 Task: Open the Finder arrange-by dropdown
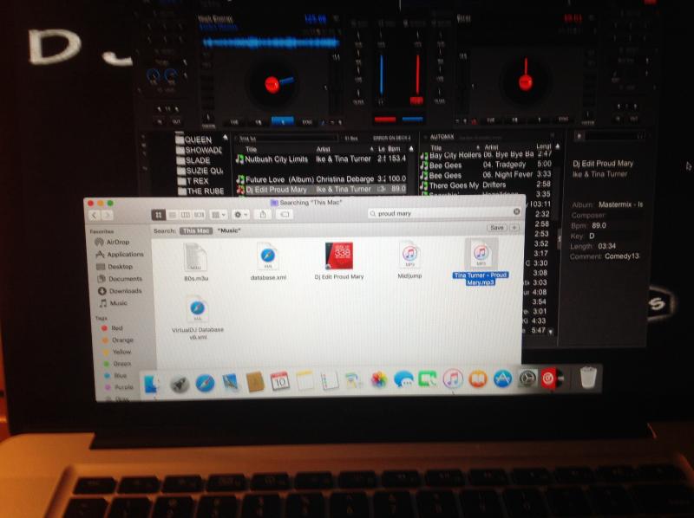tap(219, 215)
